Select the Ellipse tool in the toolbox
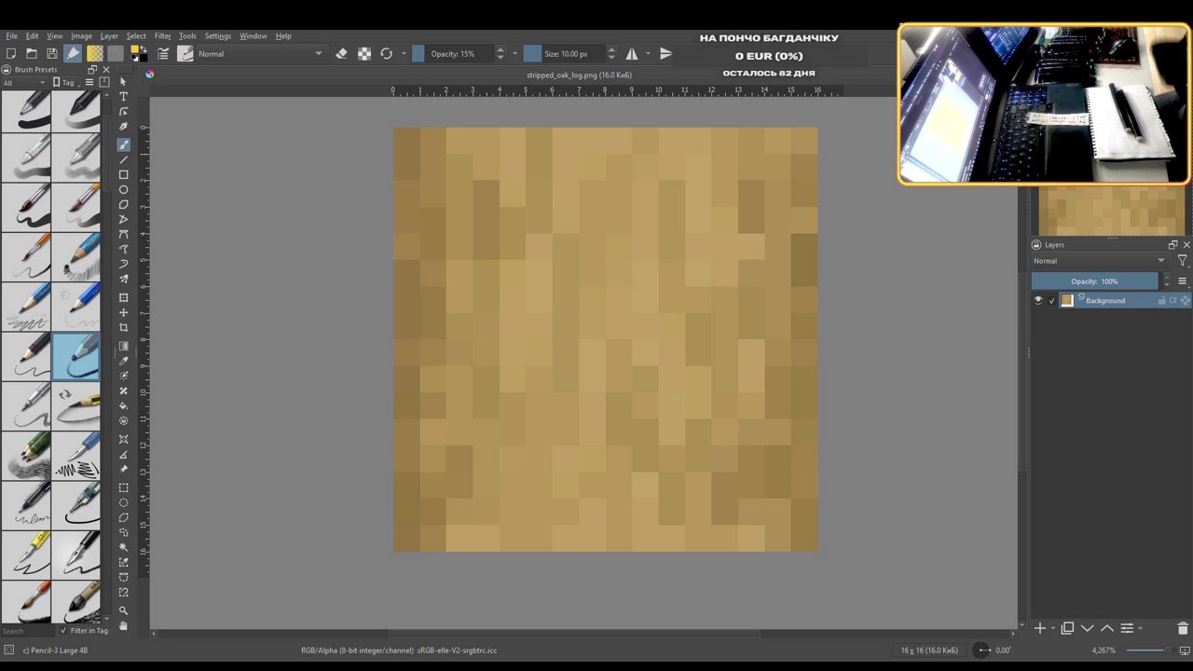 [x=123, y=189]
